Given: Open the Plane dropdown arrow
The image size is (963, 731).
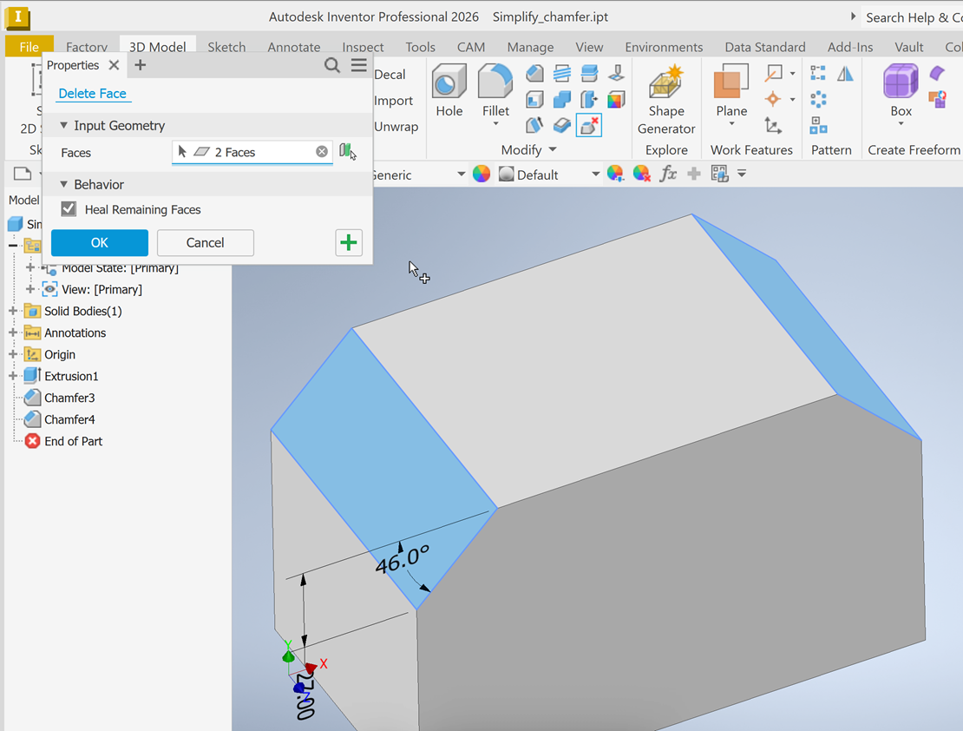Looking at the screenshot, I should point(731,124).
